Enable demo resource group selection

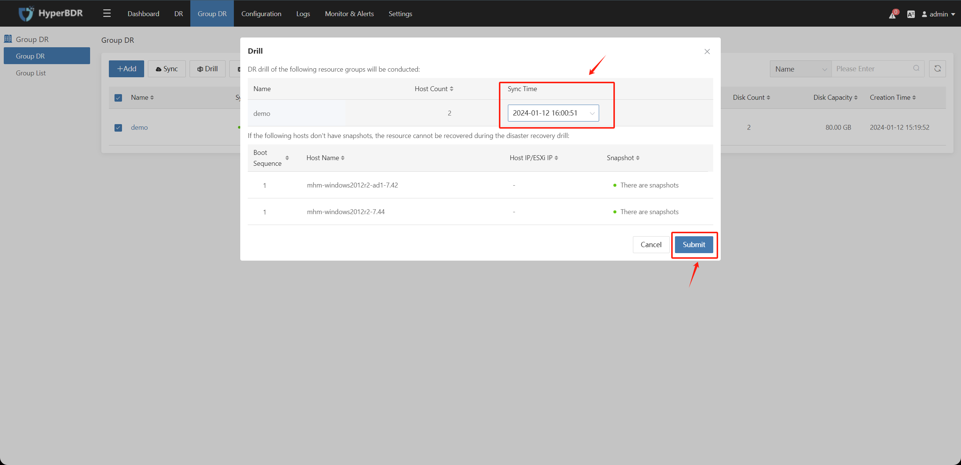coord(117,127)
